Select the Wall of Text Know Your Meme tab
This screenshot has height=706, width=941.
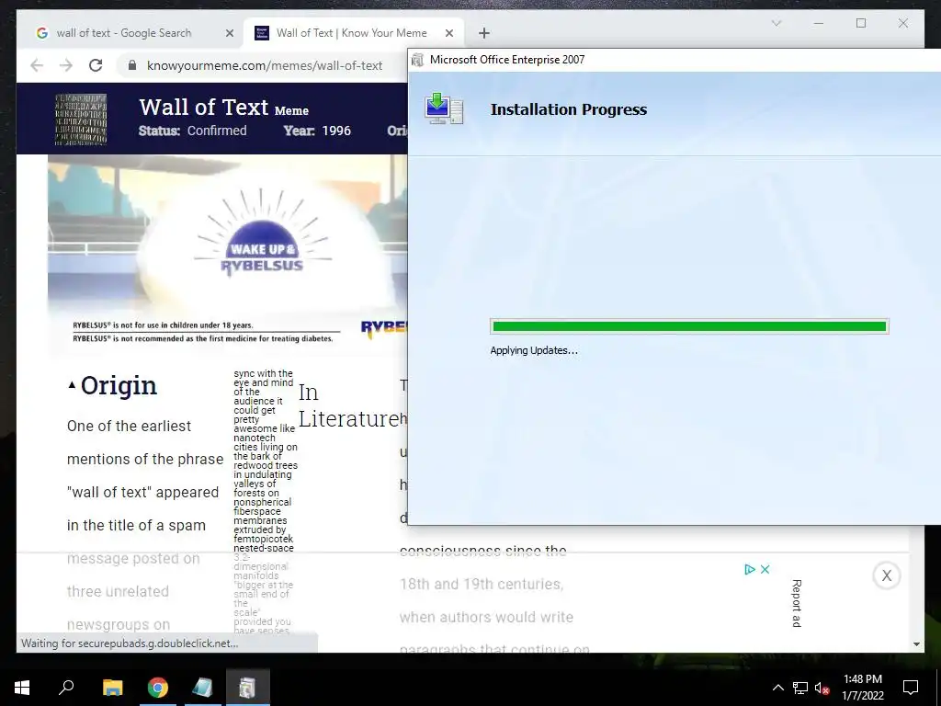(x=354, y=33)
